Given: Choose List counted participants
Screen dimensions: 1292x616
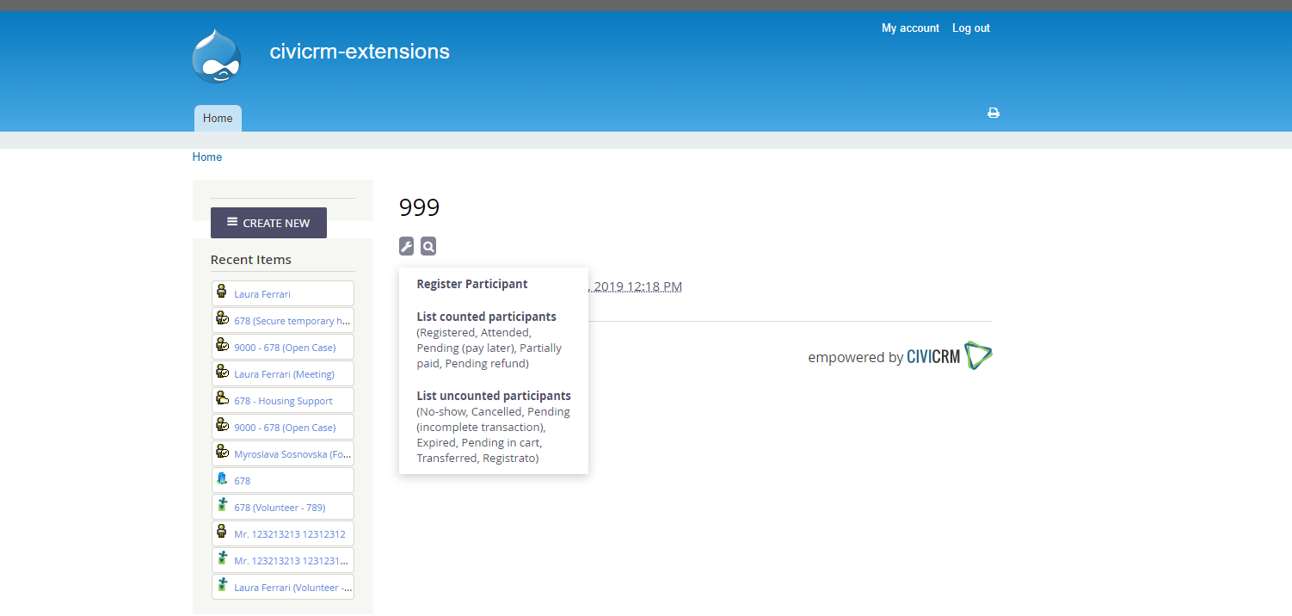Looking at the screenshot, I should [486, 317].
